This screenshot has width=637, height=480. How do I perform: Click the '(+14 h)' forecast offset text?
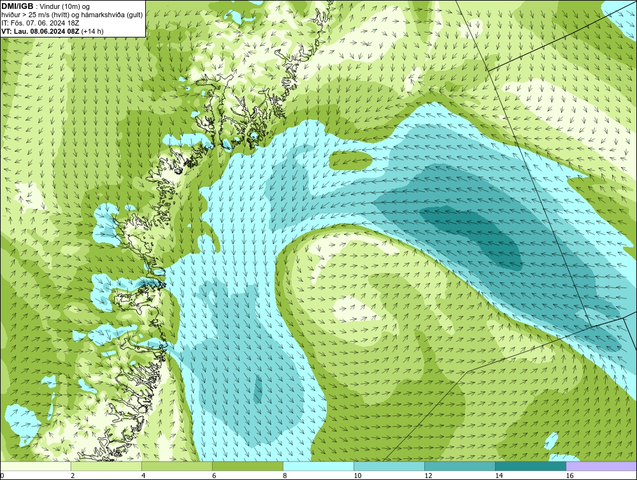[92, 31]
